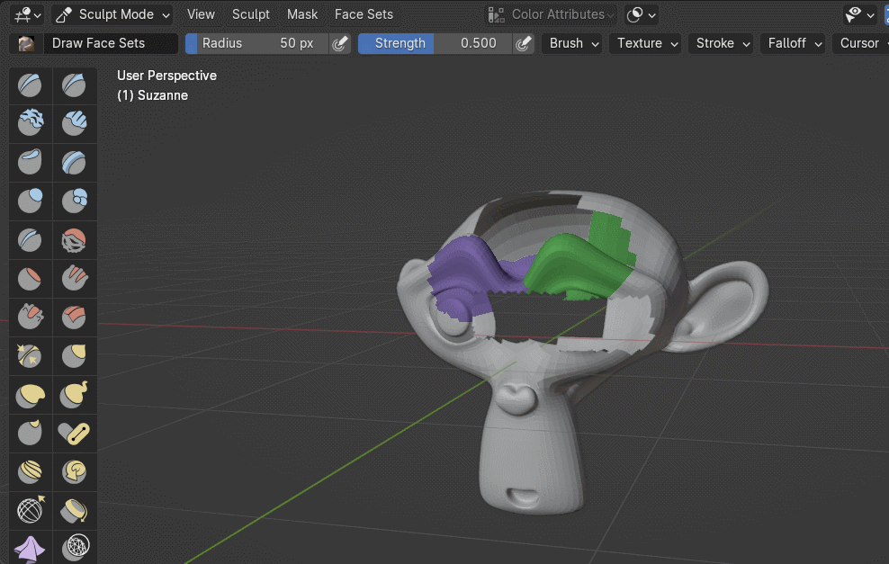Open the Sculpt menu
This screenshot has height=564, width=889.
(251, 14)
